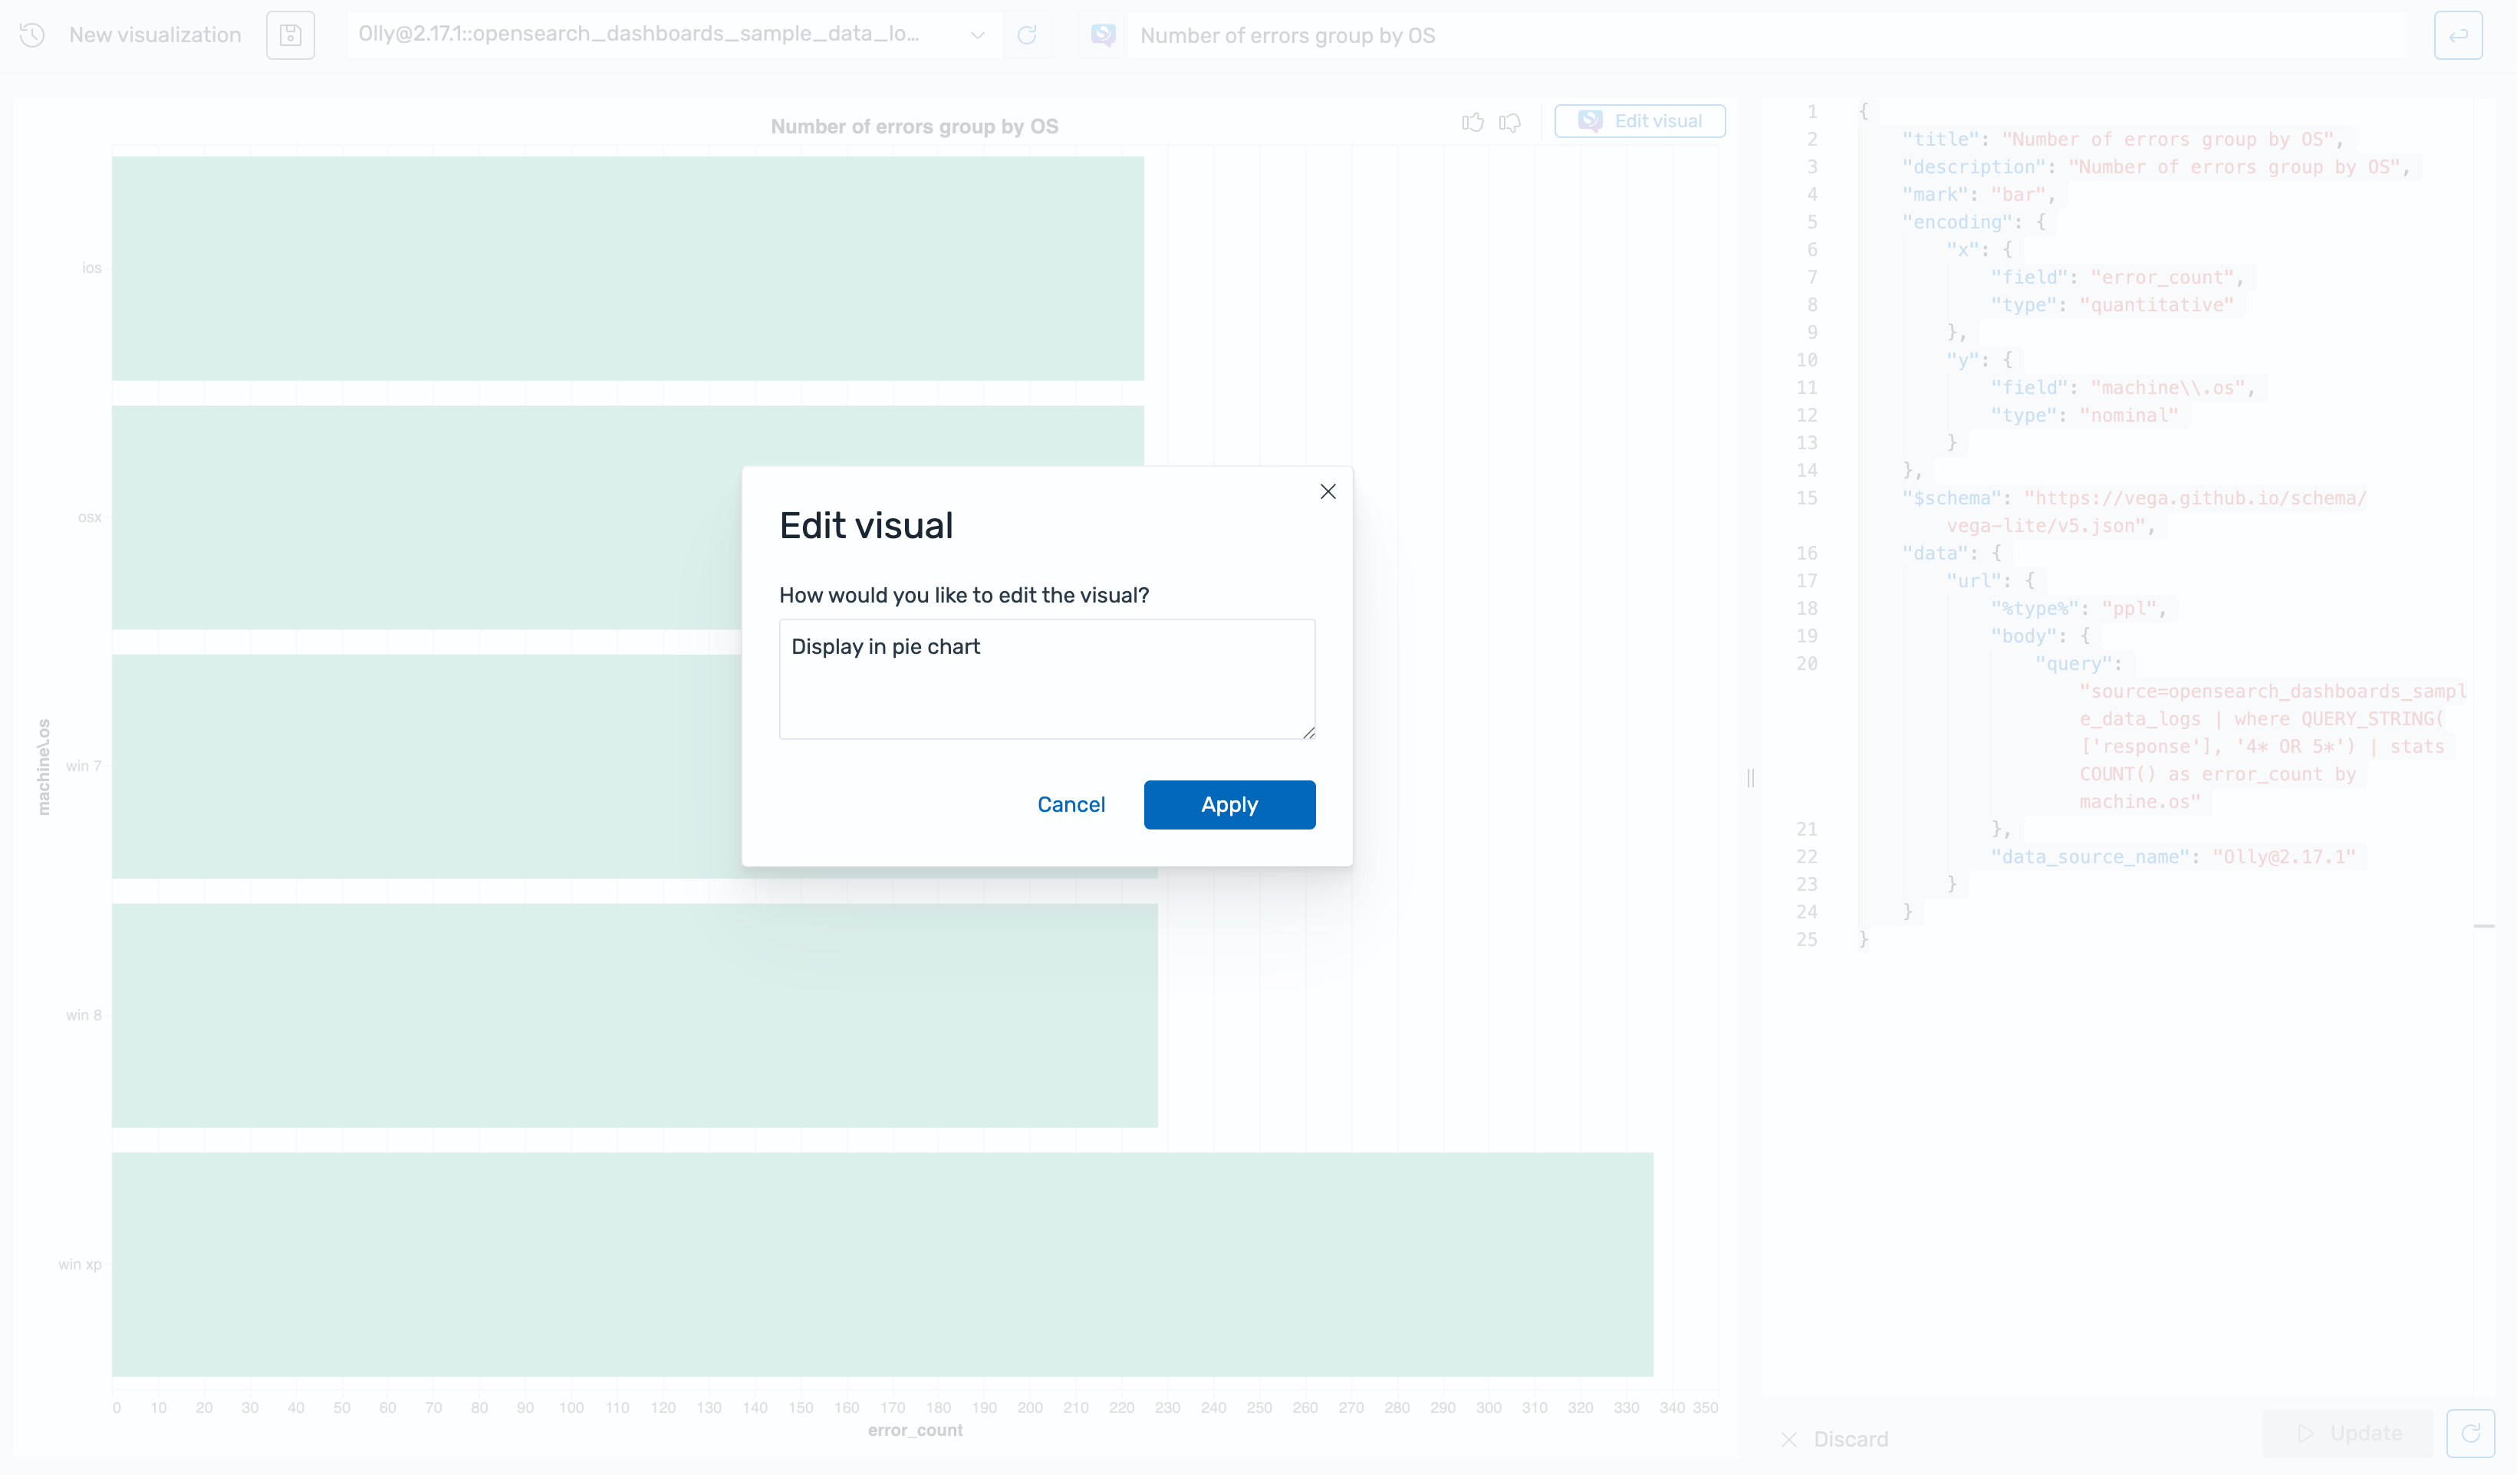This screenshot has width=2517, height=1475.
Task: Click the save visualization disk icon
Action: coord(290,35)
